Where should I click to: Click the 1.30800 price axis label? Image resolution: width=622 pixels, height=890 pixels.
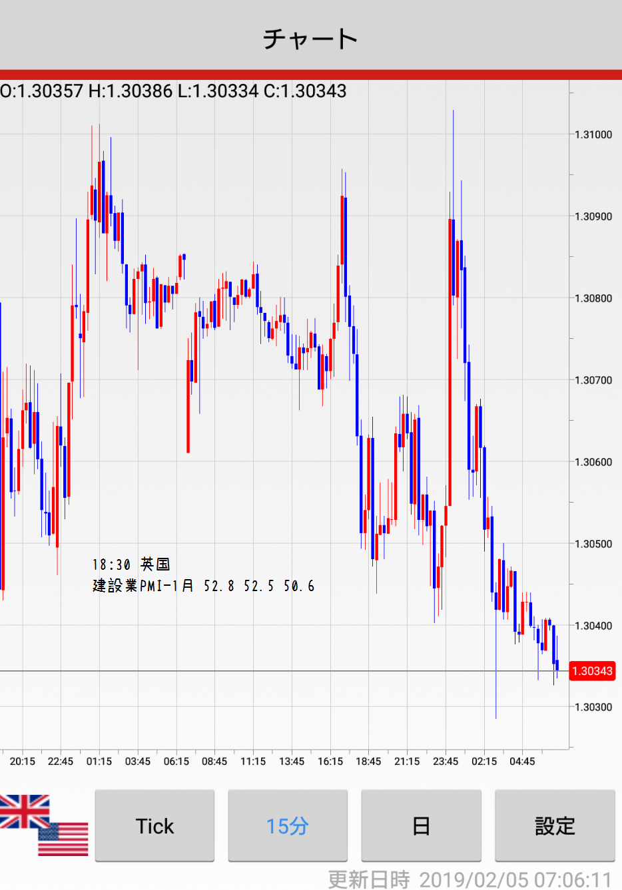coord(593,298)
